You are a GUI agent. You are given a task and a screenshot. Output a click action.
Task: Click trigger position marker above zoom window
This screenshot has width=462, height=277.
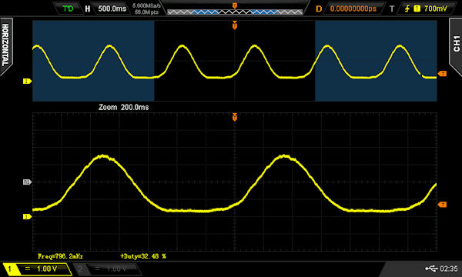235,117
